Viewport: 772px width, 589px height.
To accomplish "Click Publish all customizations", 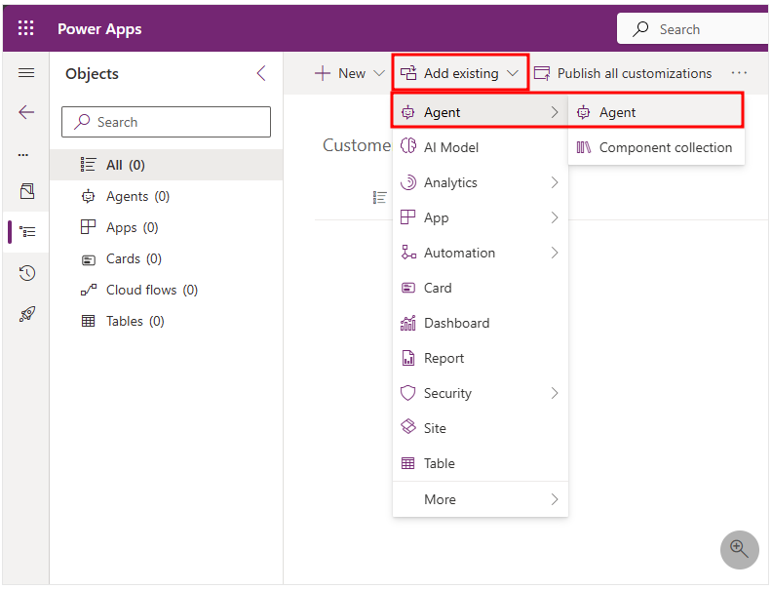I will click(x=623, y=73).
